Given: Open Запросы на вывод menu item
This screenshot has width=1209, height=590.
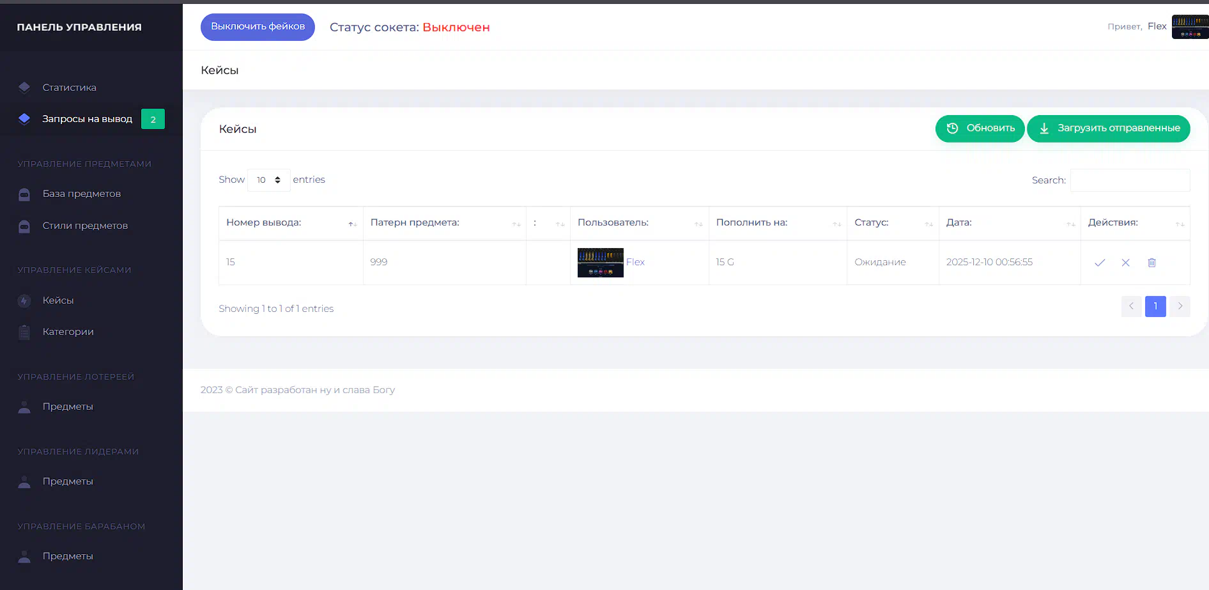Looking at the screenshot, I should (87, 119).
